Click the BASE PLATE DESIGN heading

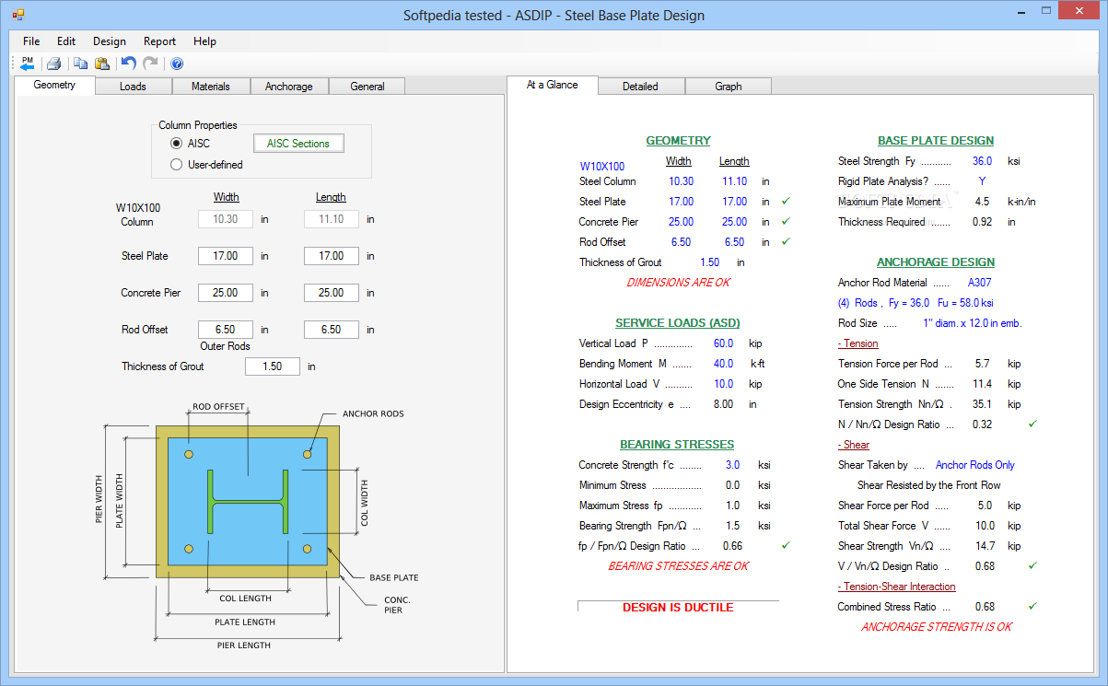coord(936,141)
